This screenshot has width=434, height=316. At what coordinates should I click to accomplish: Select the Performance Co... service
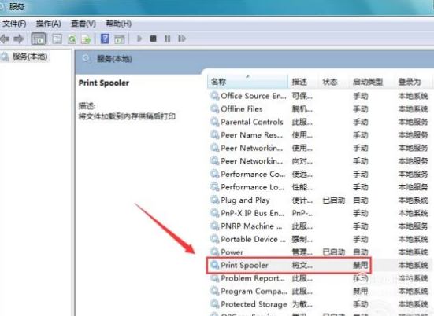click(320, 174)
